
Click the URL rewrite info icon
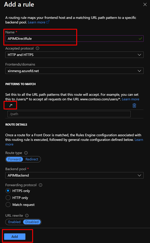27,215
